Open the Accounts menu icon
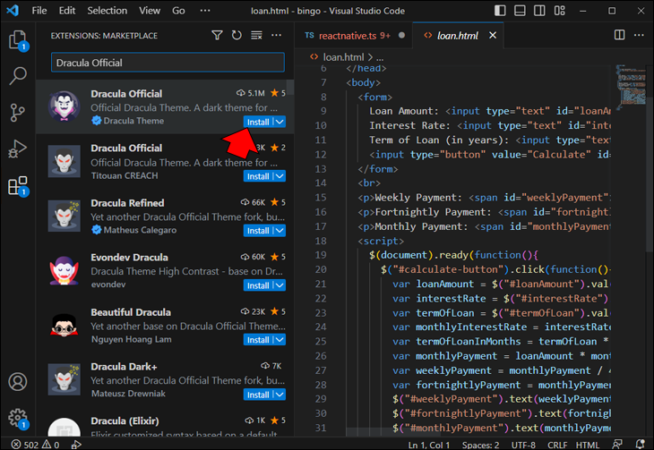Screen dimensions: 654x450 click(x=18, y=381)
